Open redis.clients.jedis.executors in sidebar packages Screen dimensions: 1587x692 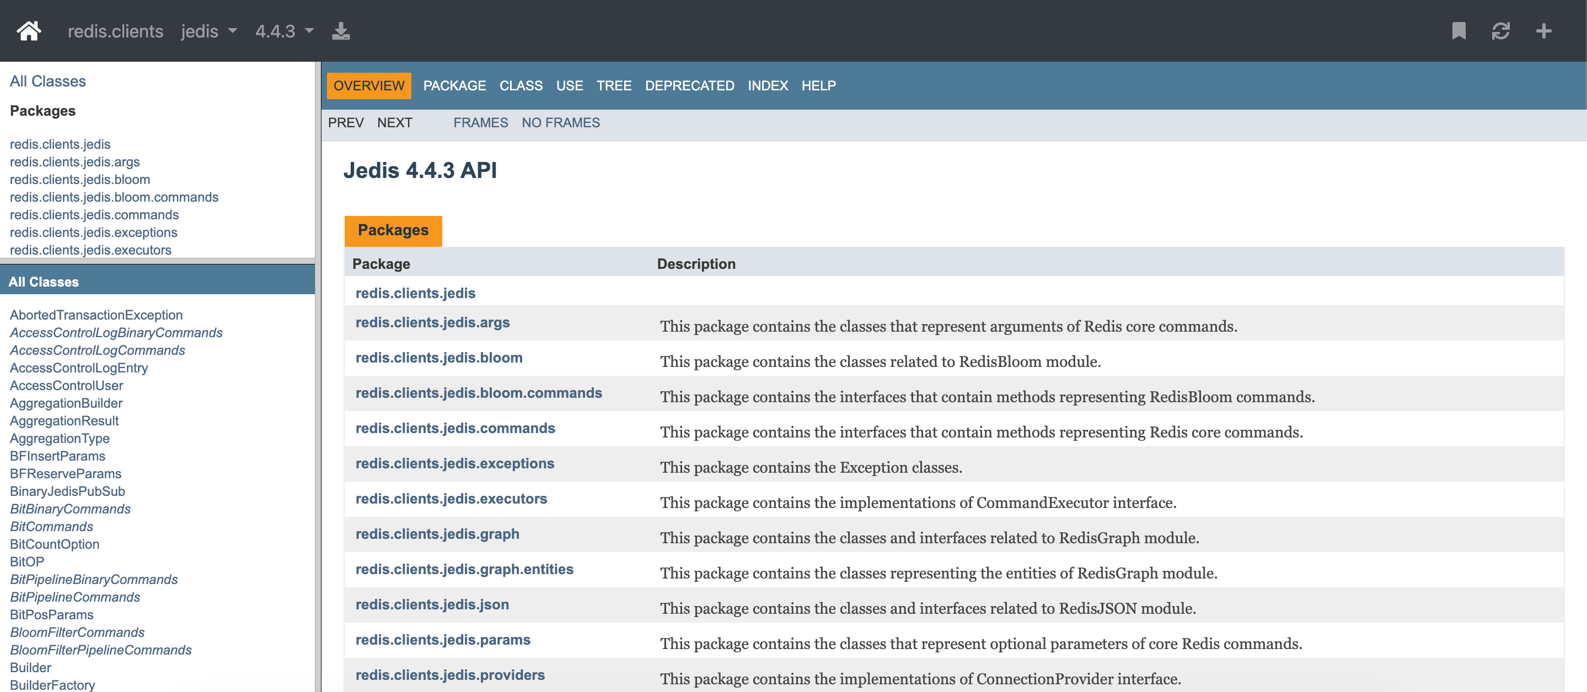click(90, 250)
